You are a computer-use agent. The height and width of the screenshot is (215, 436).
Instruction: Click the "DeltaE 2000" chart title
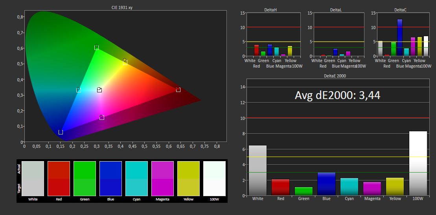pos(335,75)
